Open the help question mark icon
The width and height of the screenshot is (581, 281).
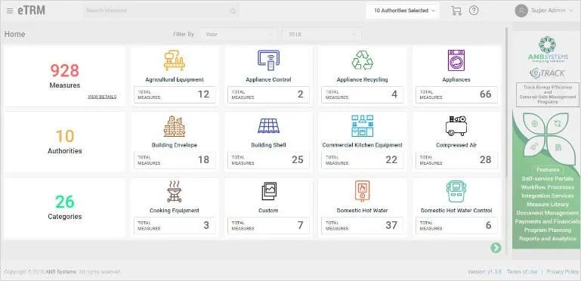point(474,11)
